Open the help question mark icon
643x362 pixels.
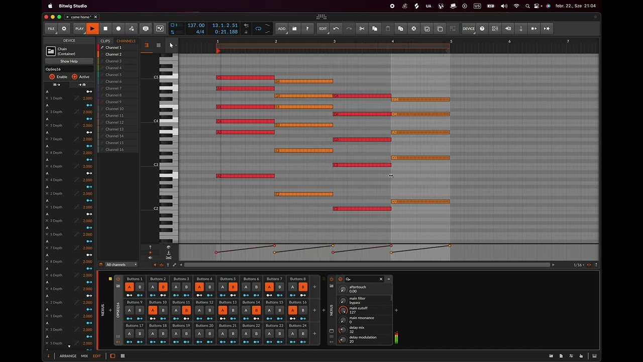[482, 29]
